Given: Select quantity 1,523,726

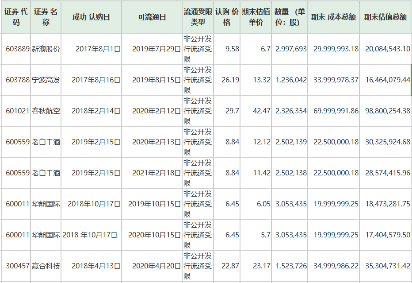Looking at the screenshot, I should pos(291,266).
